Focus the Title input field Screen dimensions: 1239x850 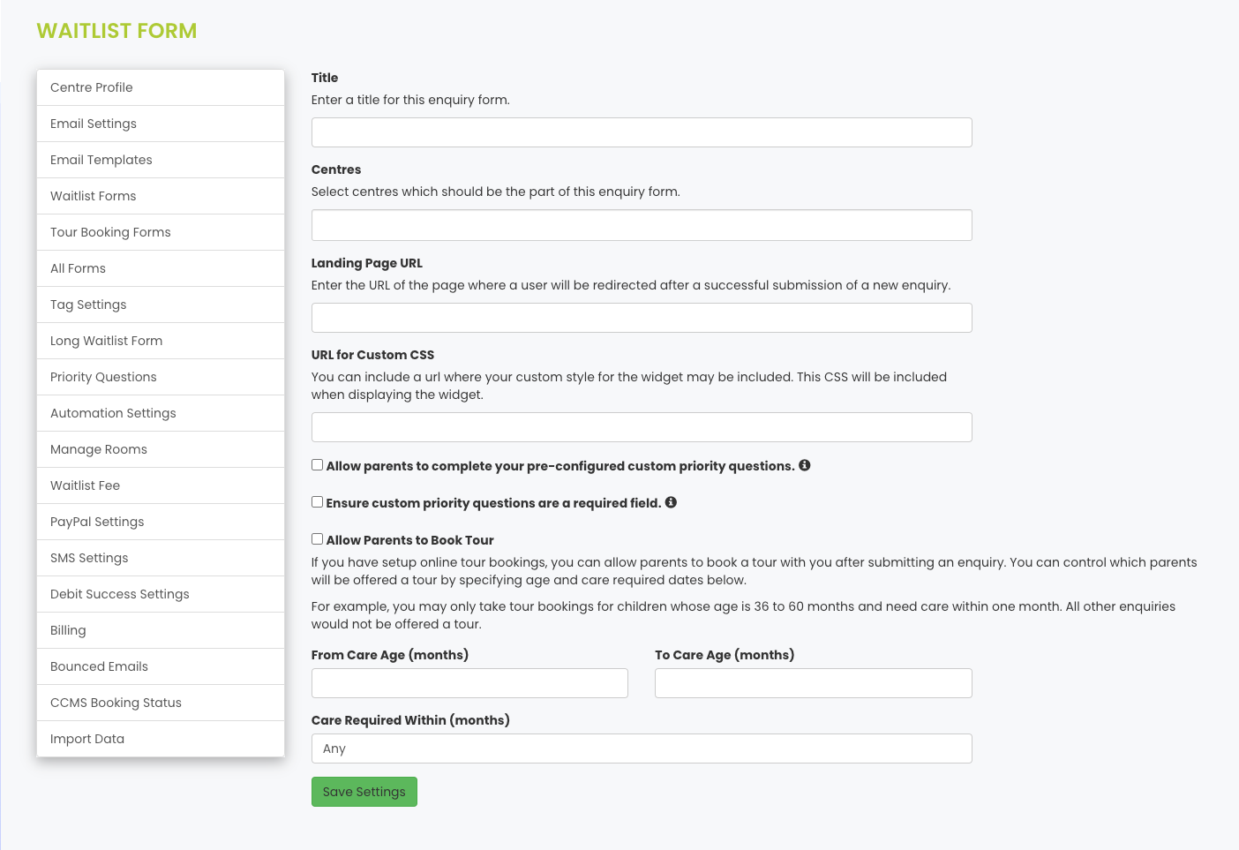click(642, 132)
